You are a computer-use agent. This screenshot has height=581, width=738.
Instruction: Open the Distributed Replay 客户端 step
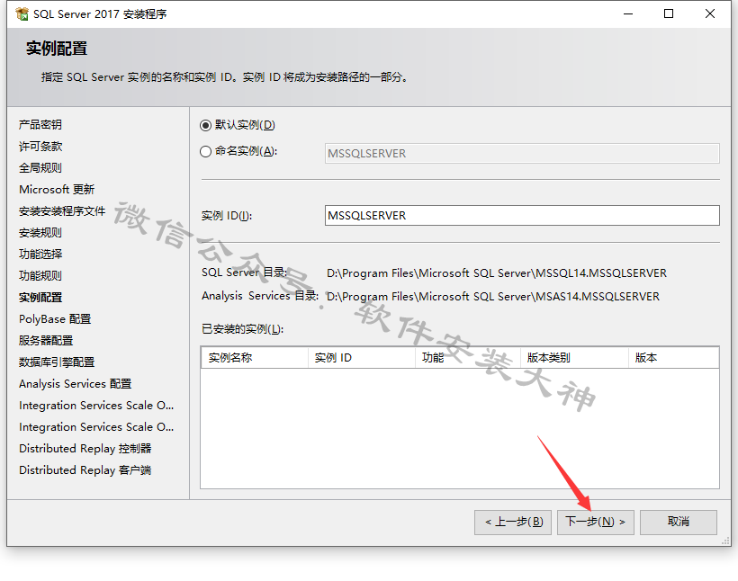85,470
